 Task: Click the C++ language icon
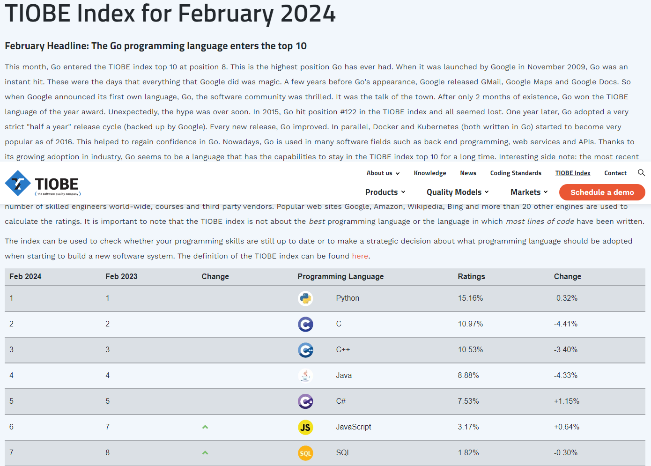(305, 350)
